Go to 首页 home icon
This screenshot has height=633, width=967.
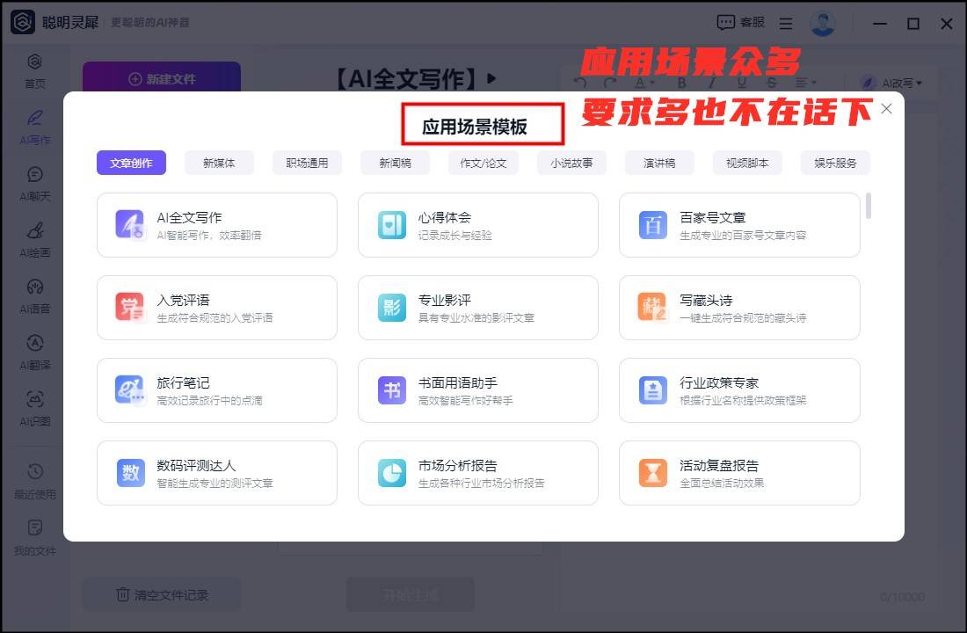(34, 70)
